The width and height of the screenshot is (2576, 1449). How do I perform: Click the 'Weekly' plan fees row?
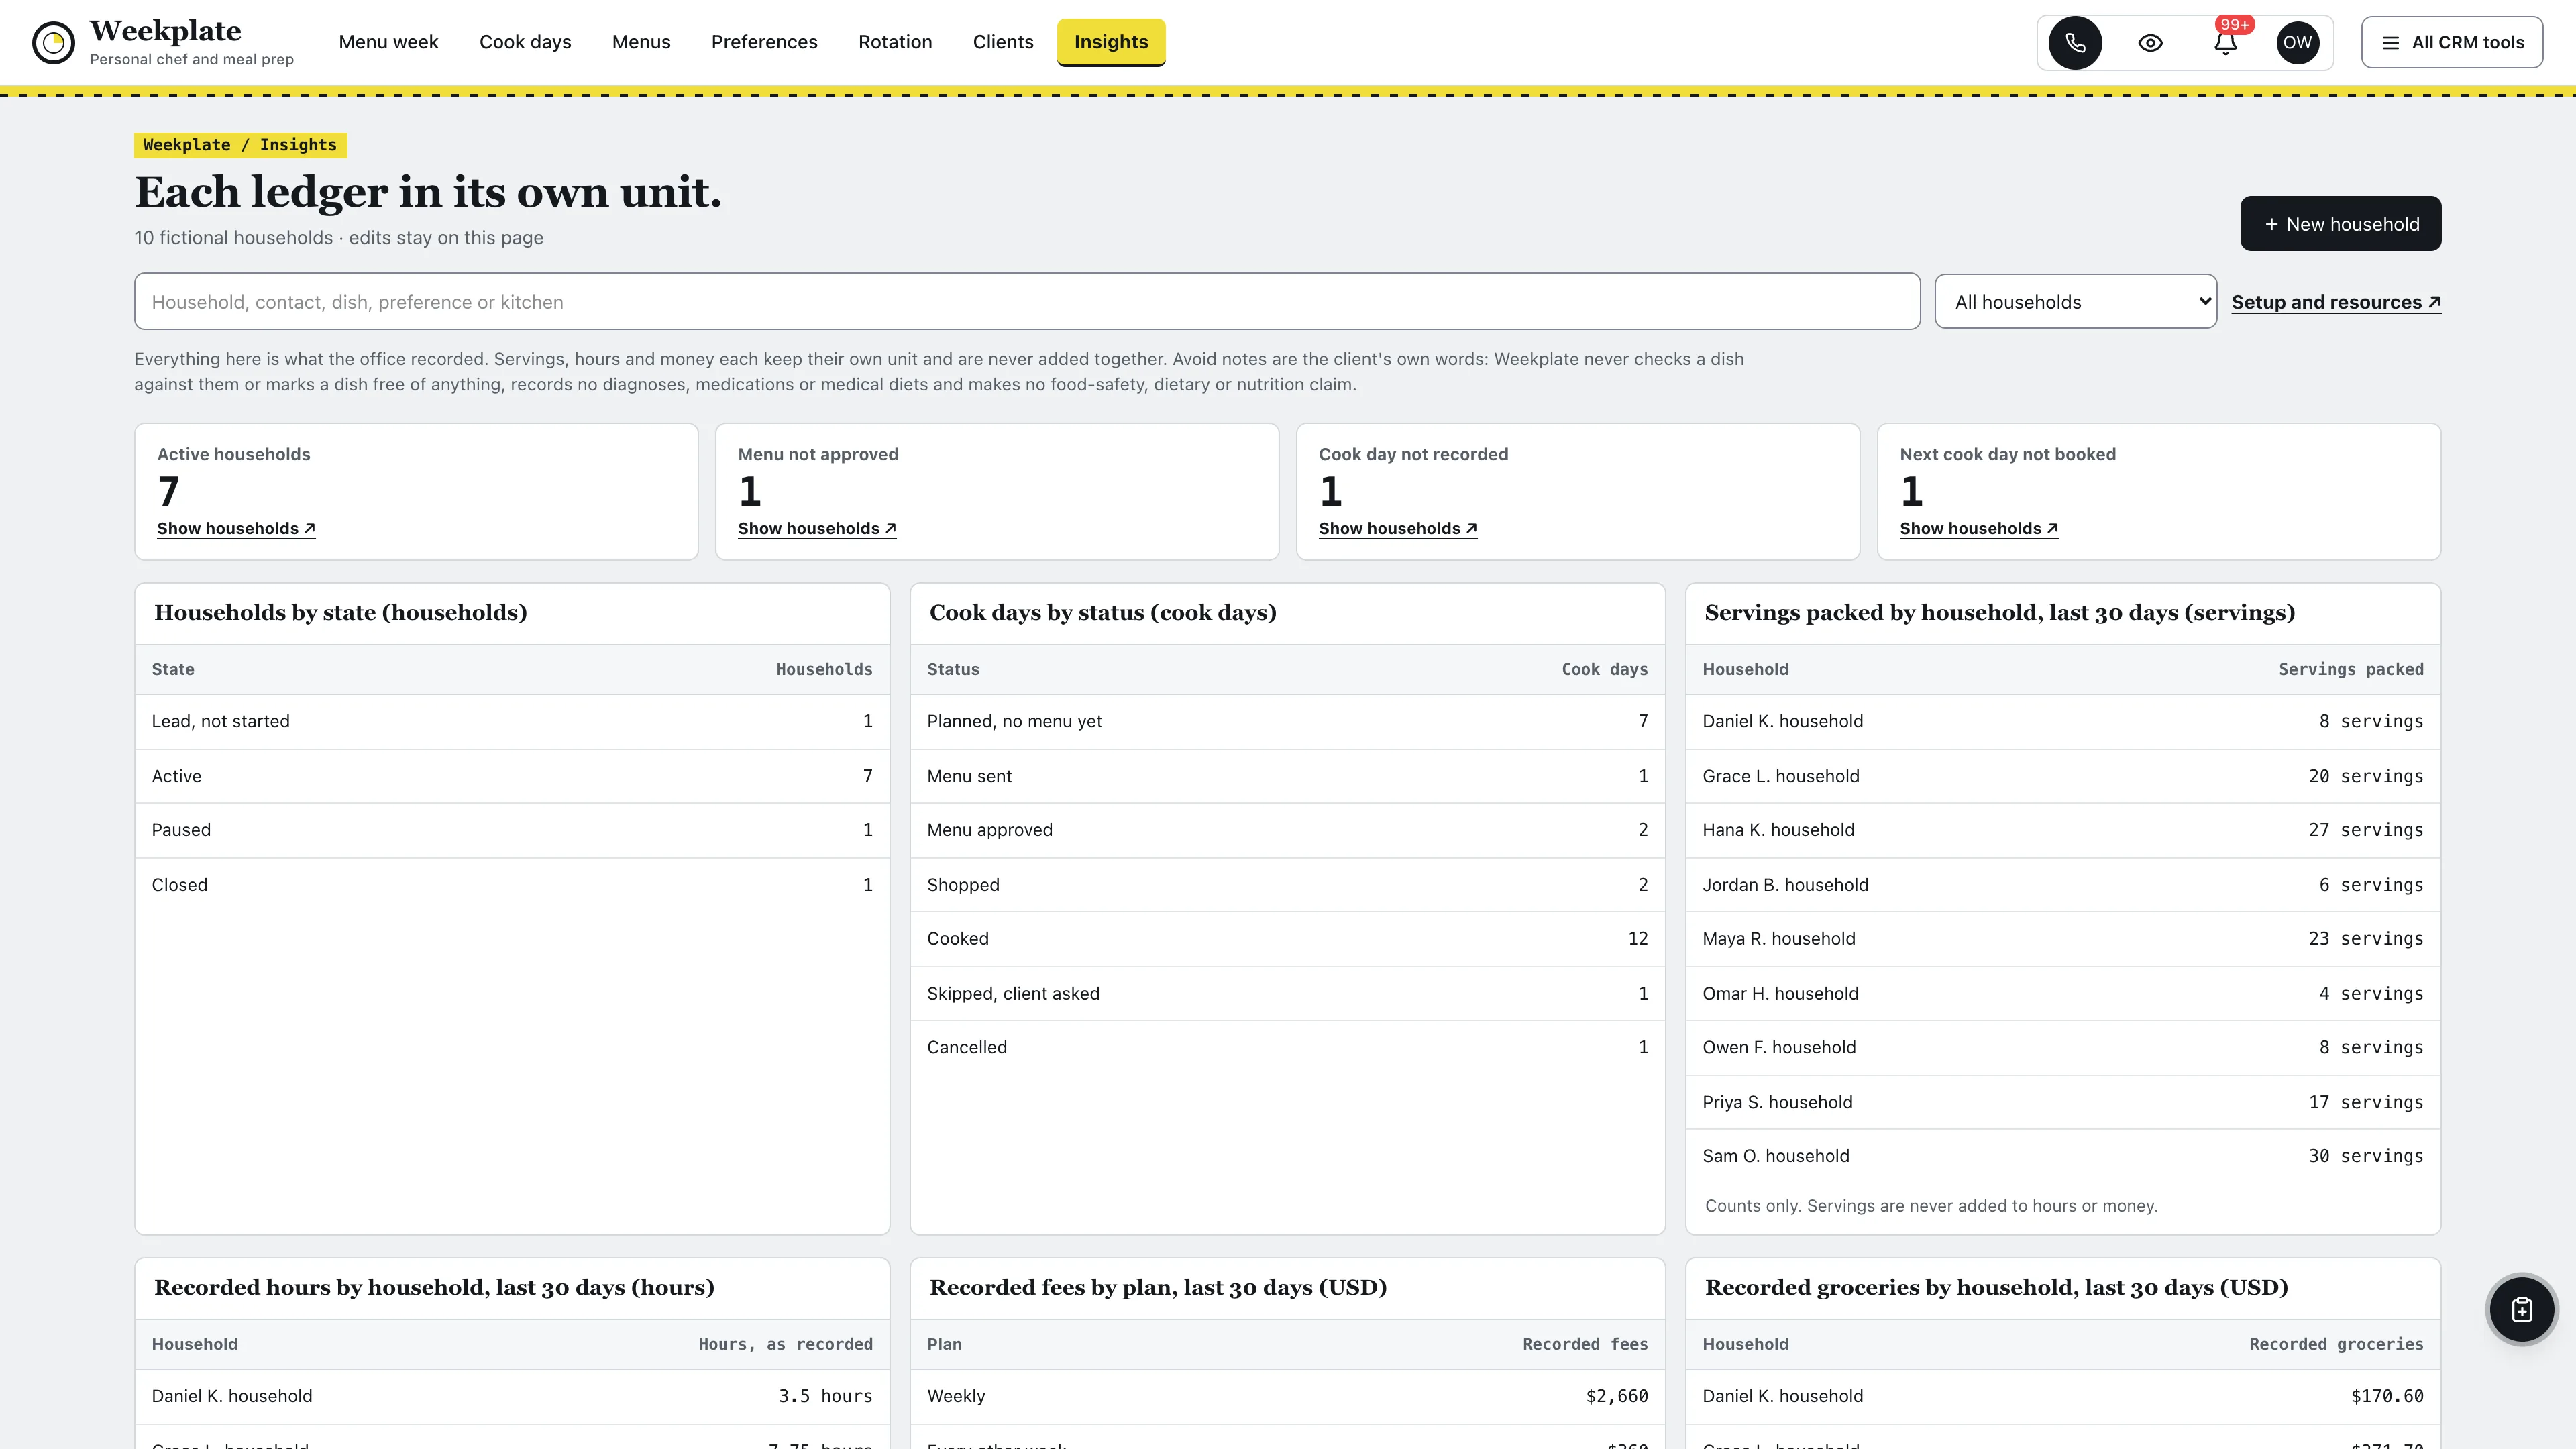(1287, 1396)
